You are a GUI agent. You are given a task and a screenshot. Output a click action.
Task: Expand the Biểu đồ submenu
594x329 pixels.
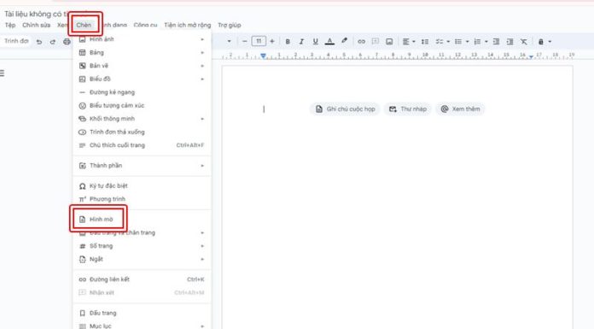(142, 79)
